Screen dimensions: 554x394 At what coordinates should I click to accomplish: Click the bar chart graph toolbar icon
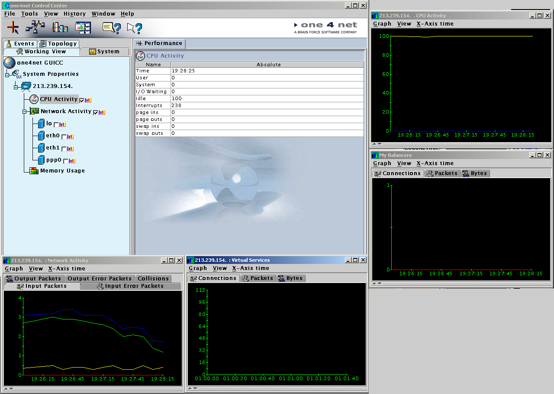(60, 28)
